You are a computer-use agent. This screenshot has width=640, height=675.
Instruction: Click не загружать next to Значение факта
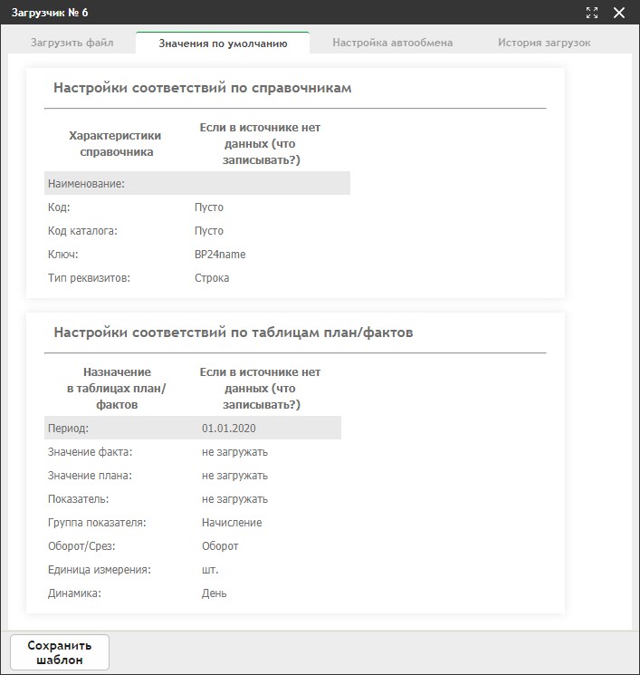coord(234,452)
